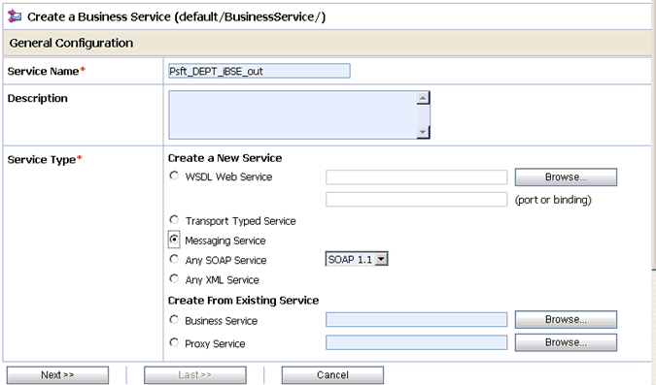Pick Any SOAP Service radio option

pos(174,259)
